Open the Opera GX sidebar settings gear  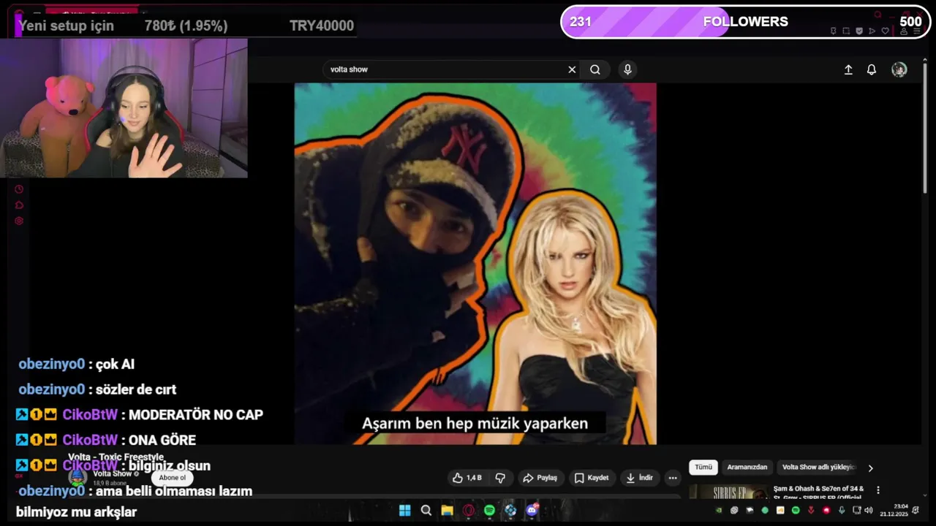click(x=19, y=221)
